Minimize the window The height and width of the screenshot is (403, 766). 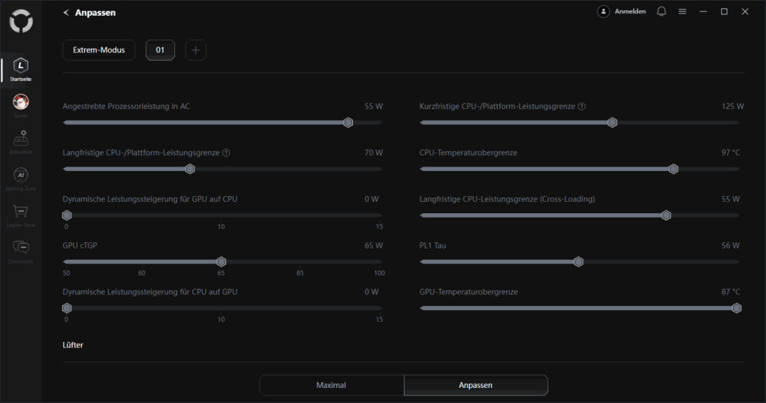tap(703, 11)
